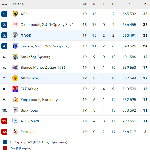Open the Feronas handball player logo
This screenshot has width=150, height=152.
point(15,132)
